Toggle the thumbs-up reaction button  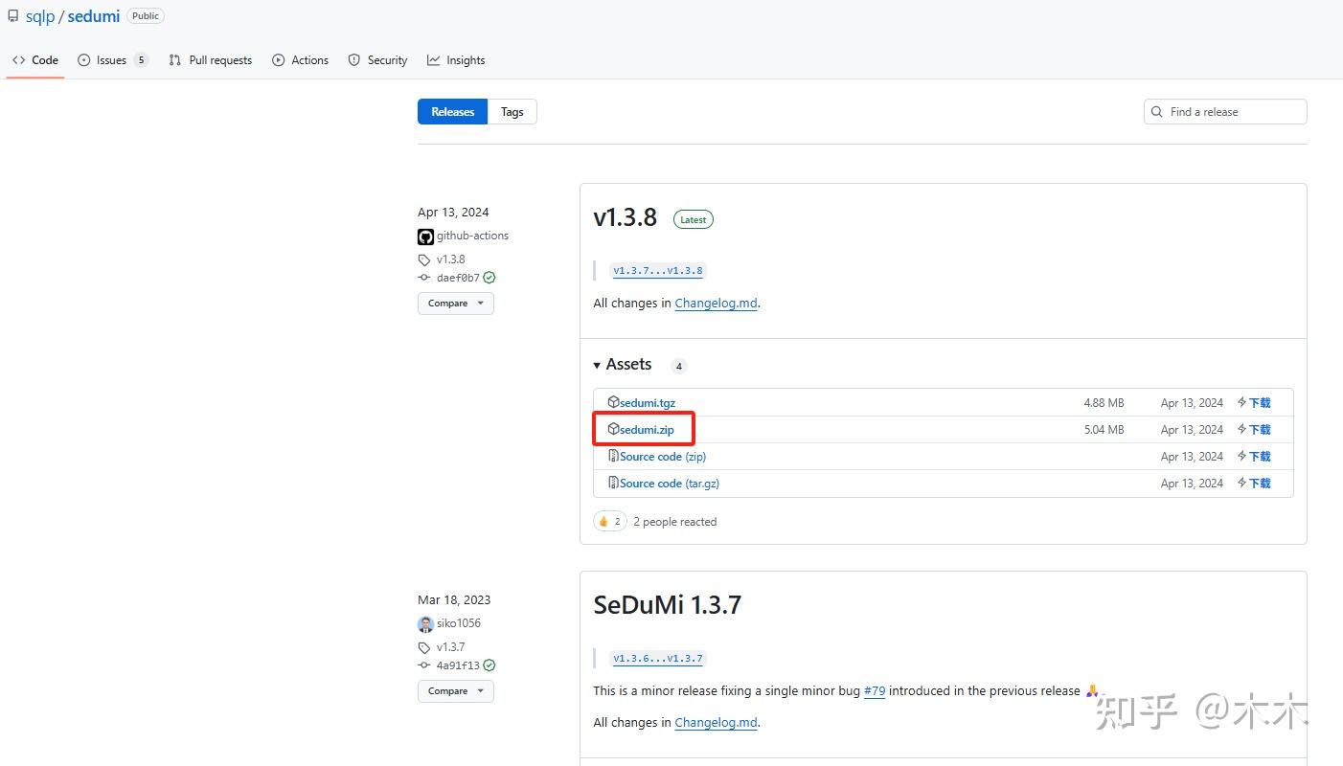coord(609,522)
